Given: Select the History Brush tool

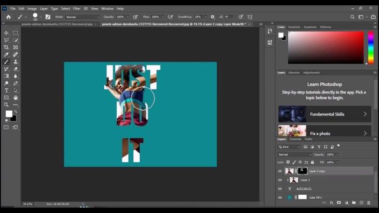Looking at the screenshot, I should click(7, 69).
